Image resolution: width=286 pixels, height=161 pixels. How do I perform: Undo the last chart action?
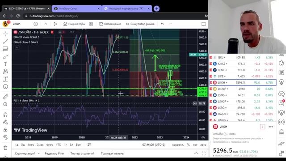coord(162,24)
